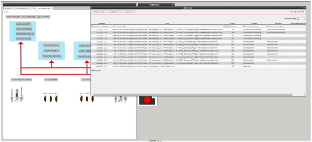Click the Area filter magnifier icon

click(113, 26)
